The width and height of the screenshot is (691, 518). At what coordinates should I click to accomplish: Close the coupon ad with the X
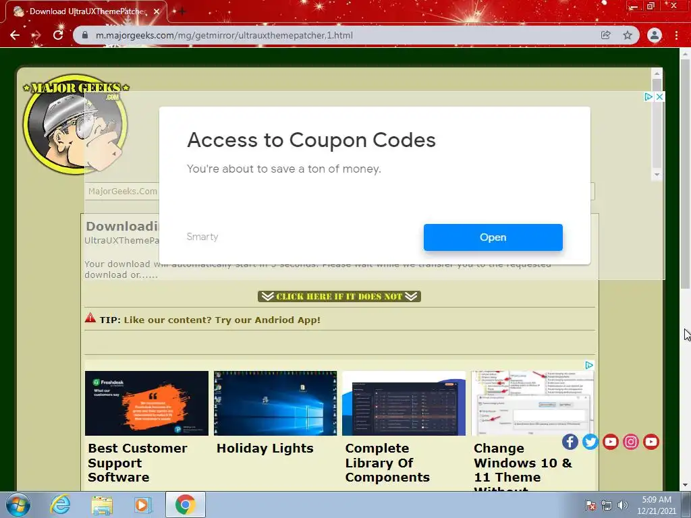pyautogui.click(x=659, y=97)
